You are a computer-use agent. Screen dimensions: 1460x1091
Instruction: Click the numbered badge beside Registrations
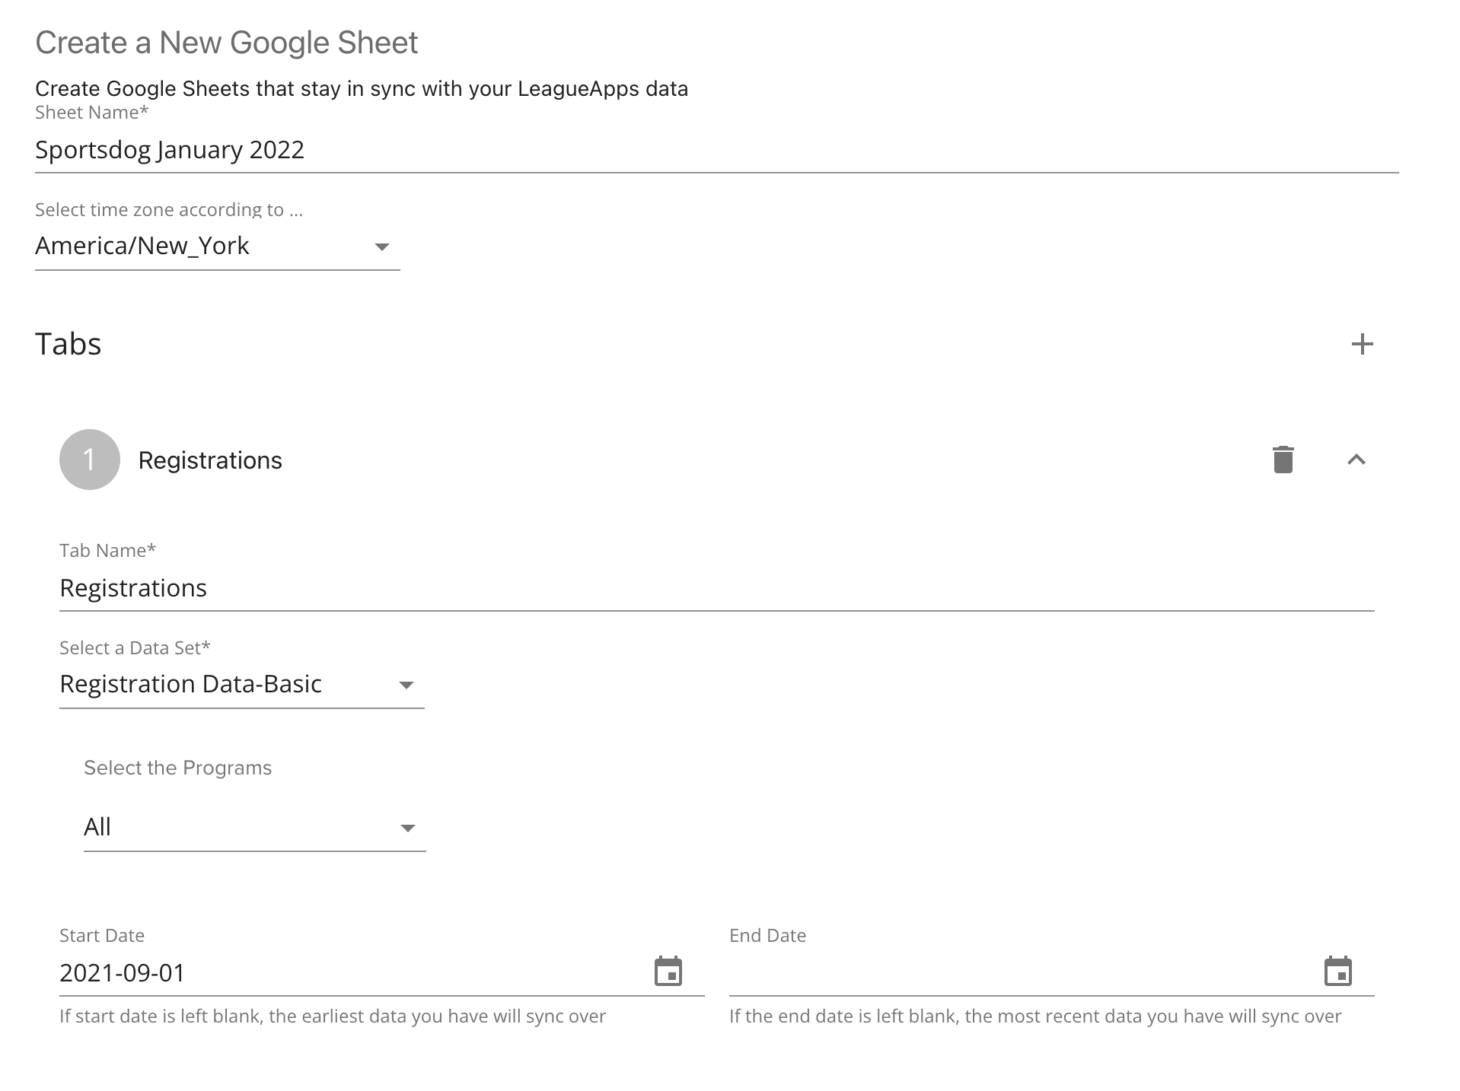click(x=89, y=459)
